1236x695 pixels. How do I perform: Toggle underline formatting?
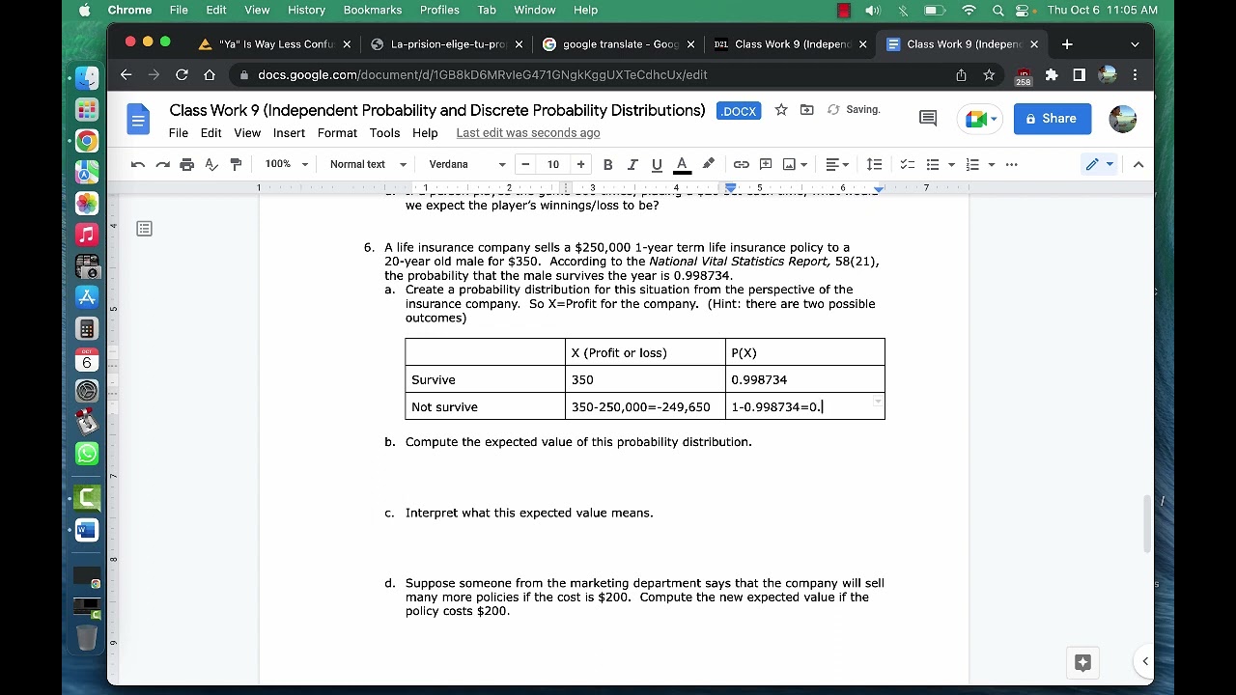tap(657, 164)
